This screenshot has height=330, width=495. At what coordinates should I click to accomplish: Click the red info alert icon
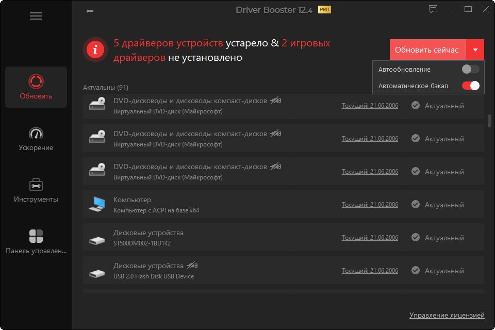pyautogui.click(x=95, y=49)
